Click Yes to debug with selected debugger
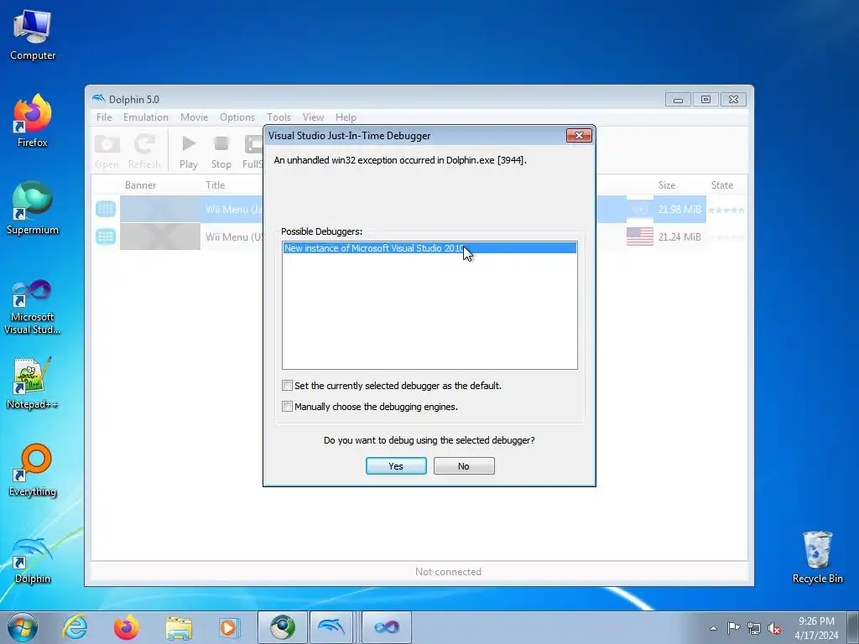 tap(396, 466)
